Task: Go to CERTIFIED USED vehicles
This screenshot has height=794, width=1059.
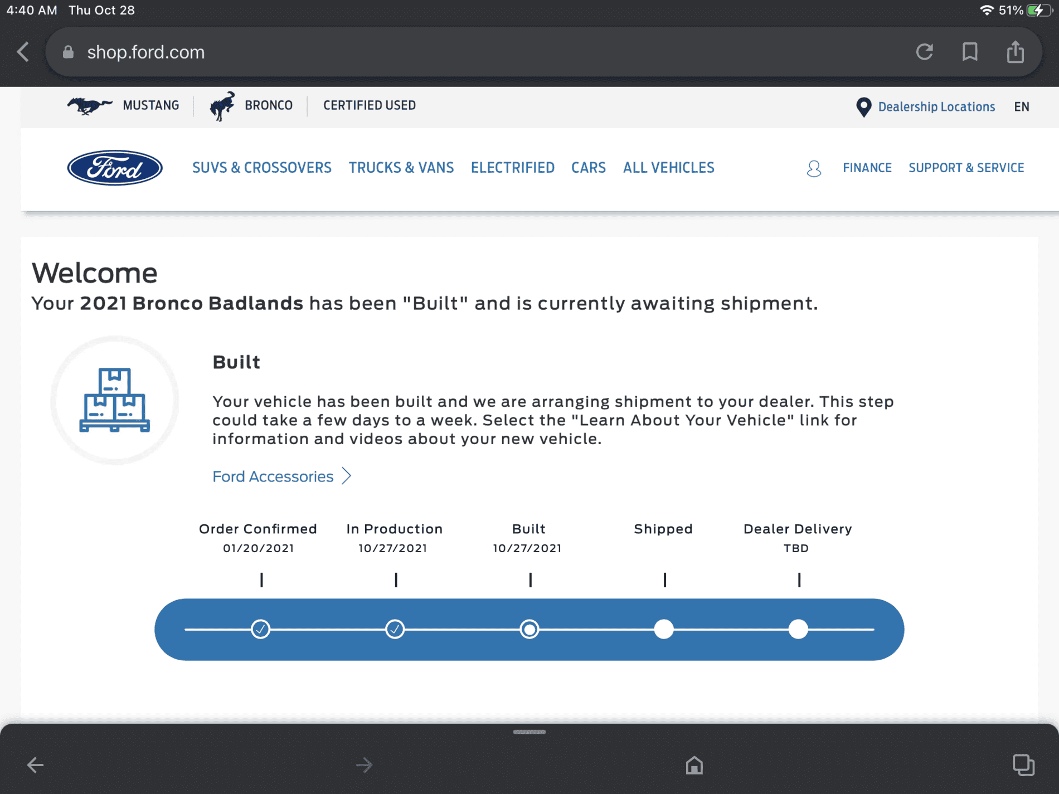Action: pos(370,105)
